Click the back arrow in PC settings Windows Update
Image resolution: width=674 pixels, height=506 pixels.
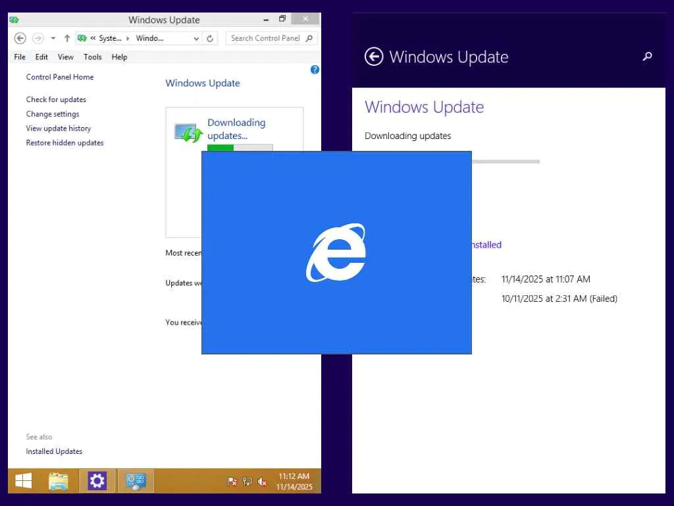click(x=374, y=57)
